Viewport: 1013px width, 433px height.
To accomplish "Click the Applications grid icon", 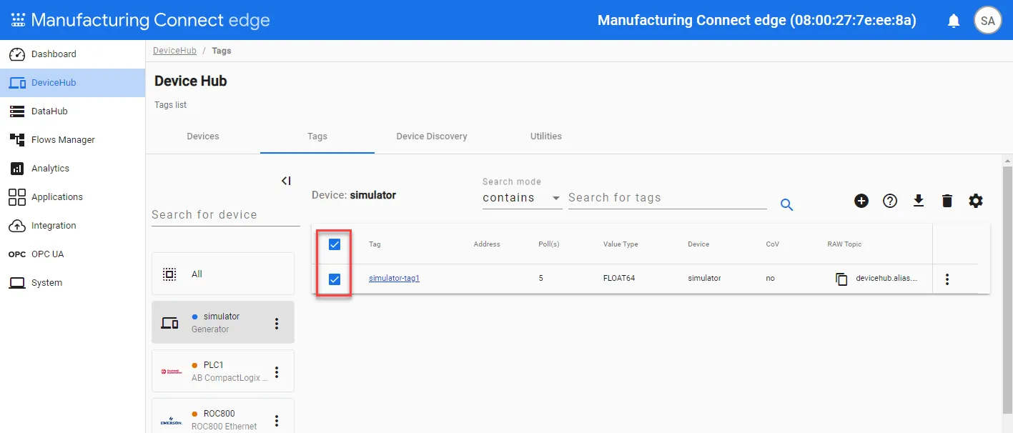I will coord(17,197).
